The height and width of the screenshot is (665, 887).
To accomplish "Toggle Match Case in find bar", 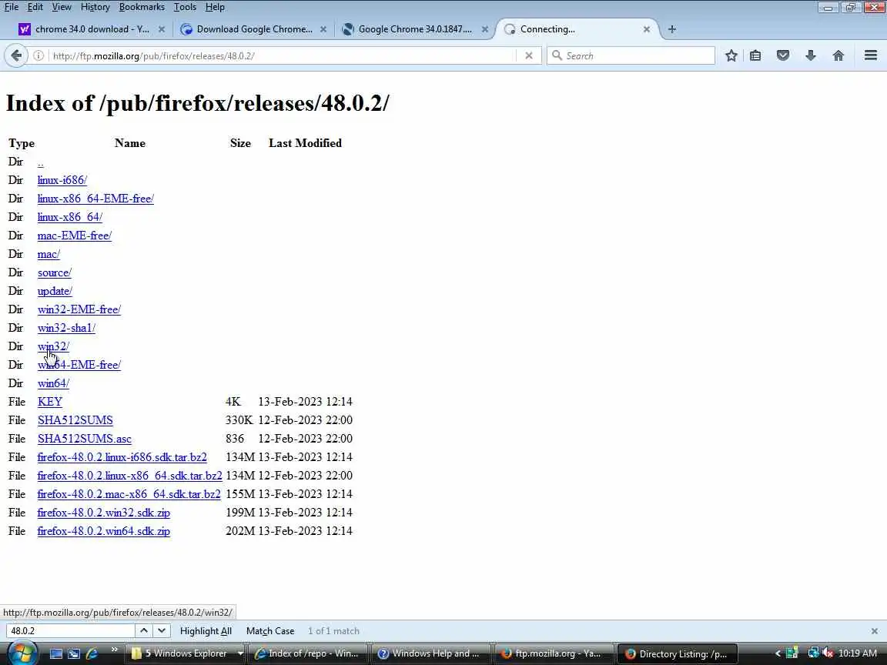I will (269, 631).
